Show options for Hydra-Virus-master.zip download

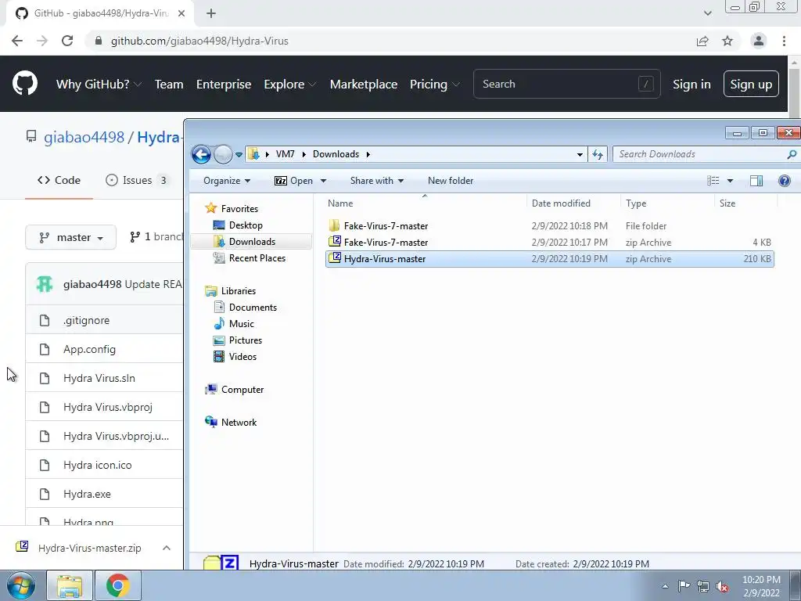click(167, 548)
